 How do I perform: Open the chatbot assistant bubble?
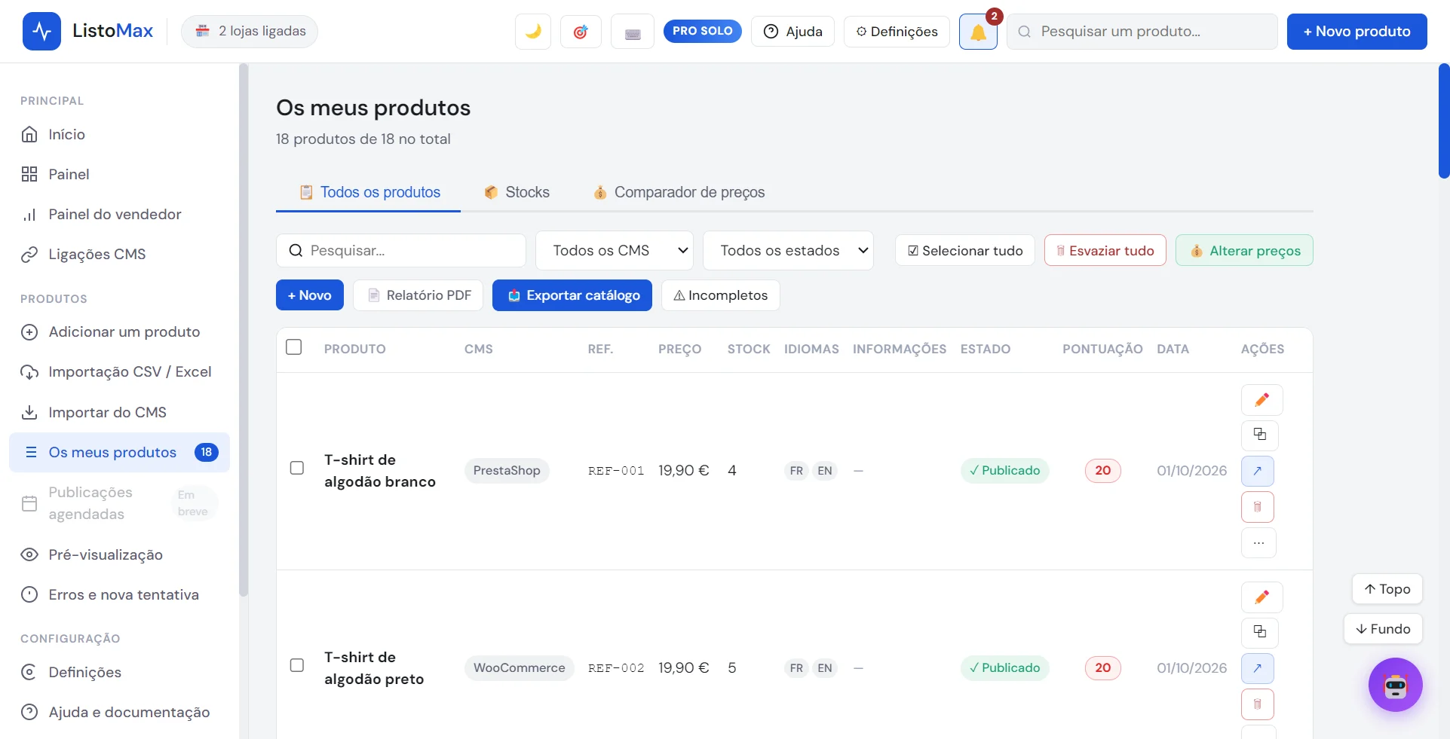(x=1395, y=685)
